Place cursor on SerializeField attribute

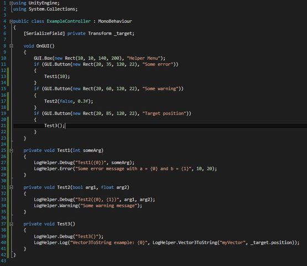(44, 34)
